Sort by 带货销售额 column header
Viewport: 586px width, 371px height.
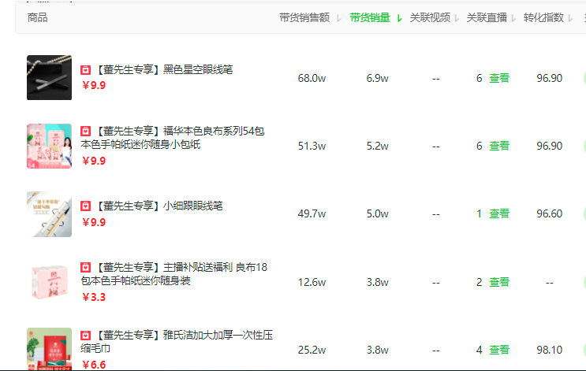310,17
